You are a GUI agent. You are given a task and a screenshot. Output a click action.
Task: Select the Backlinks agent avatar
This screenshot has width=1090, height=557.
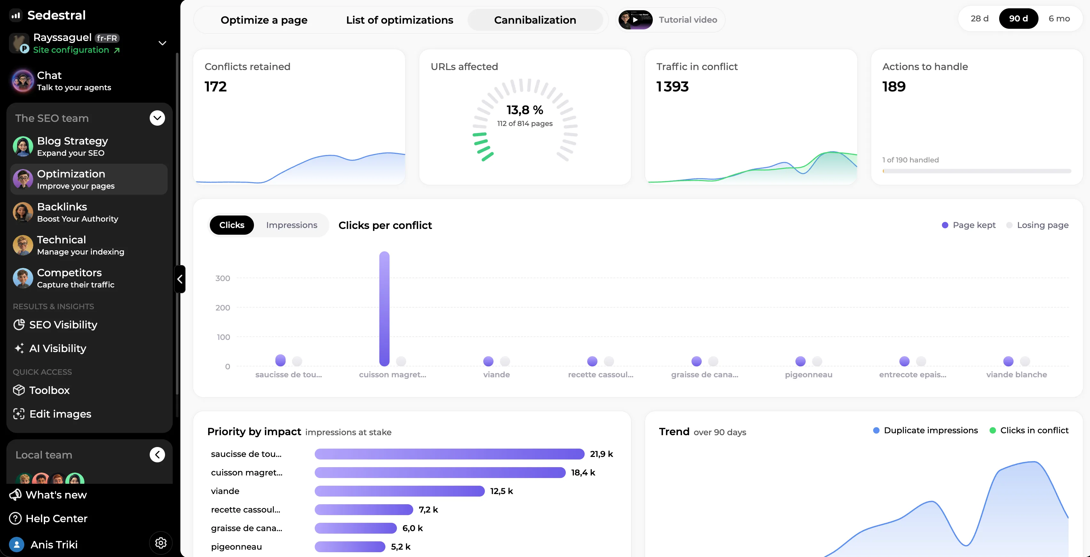(x=23, y=212)
